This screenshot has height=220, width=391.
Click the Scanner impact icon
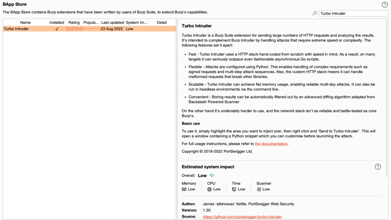click(259, 189)
